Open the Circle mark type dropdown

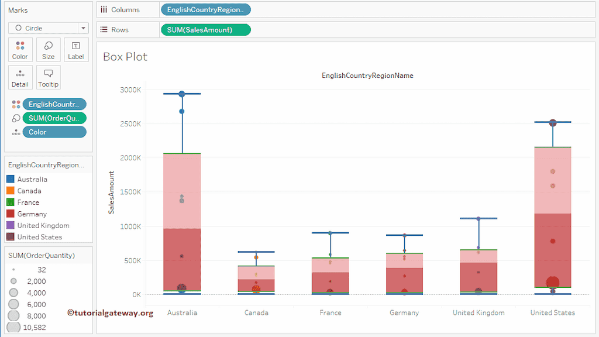tap(49, 28)
